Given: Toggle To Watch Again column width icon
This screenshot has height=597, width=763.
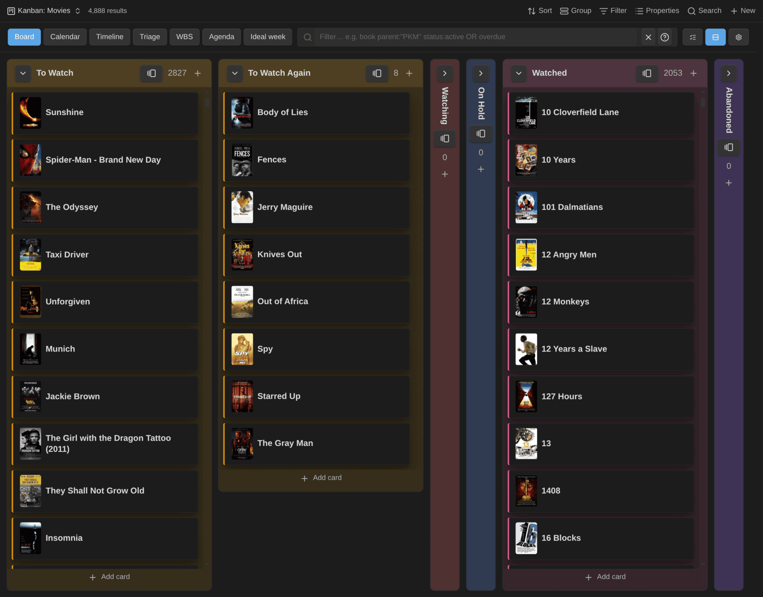Looking at the screenshot, I should coord(377,73).
